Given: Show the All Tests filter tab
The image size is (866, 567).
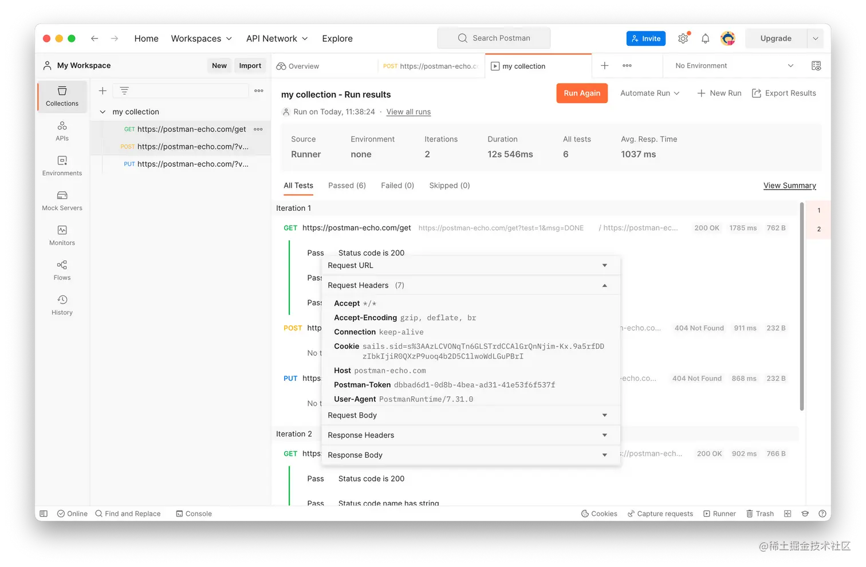Looking at the screenshot, I should [298, 186].
